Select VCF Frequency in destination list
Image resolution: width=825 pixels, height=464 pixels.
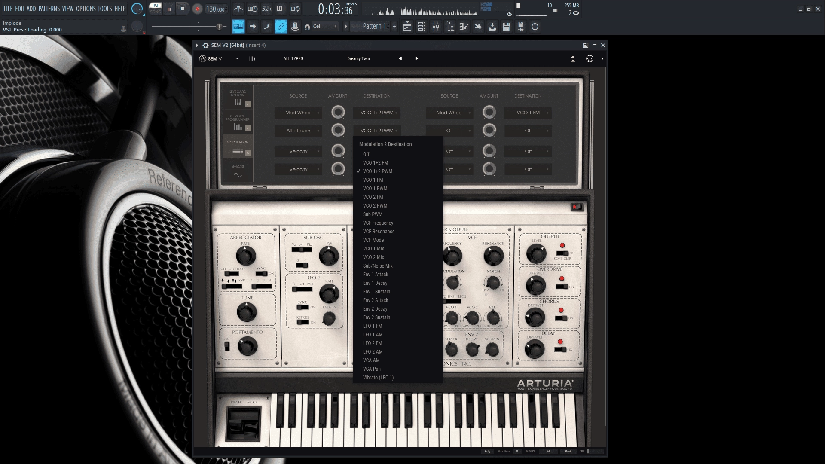(398, 223)
